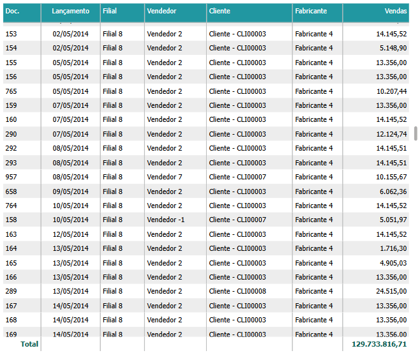Image resolution: width=420 pixels, height=353 pixels.
Task: Sort the table by Vendedor header
Action: coord(161,11)
